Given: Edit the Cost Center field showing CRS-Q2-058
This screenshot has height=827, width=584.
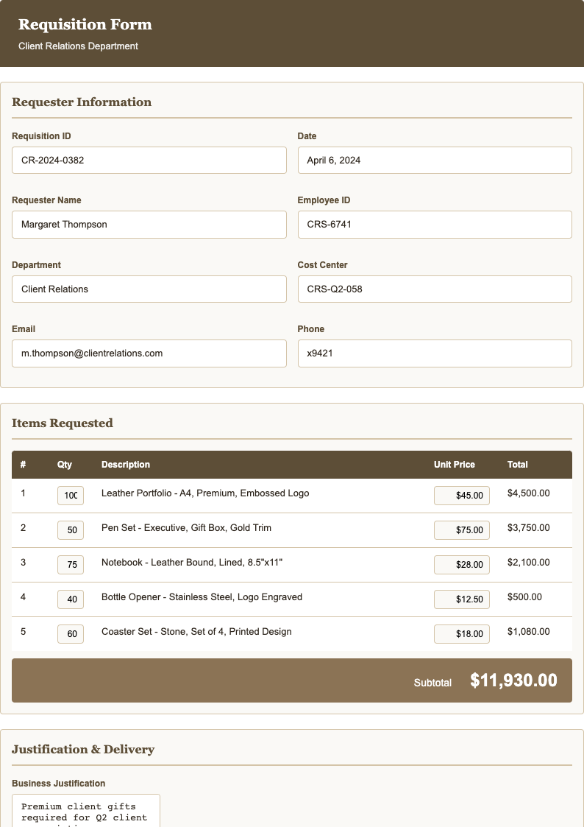Looking at the screenshot, I should click(x=434, y=289).
